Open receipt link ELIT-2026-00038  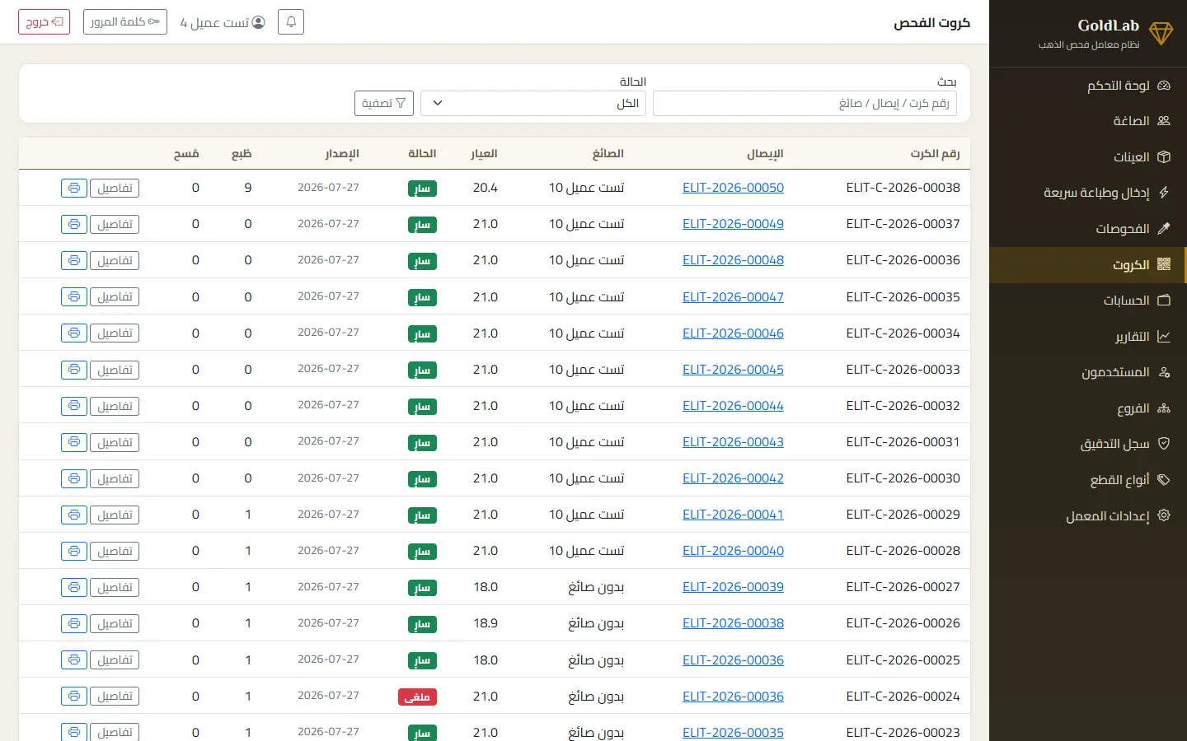(733, 623)
